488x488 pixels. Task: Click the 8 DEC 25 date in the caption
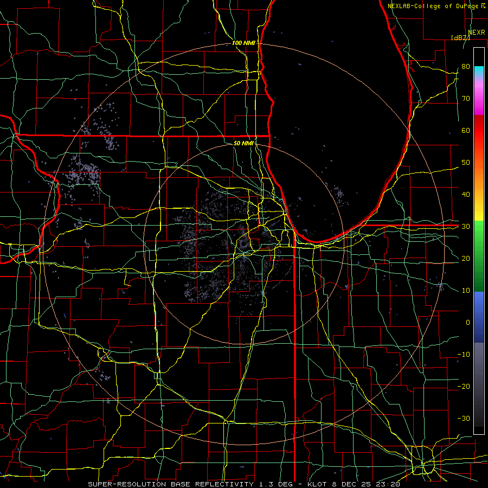tap(351, 484)
